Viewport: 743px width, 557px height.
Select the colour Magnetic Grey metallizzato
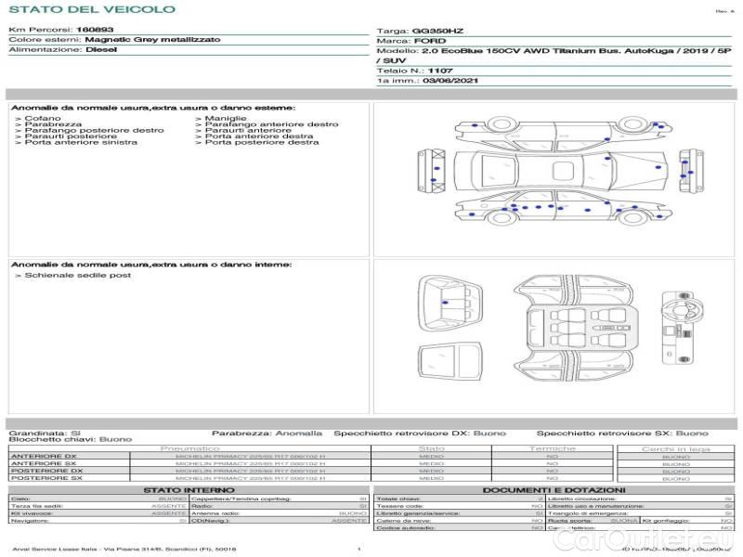[152, 39]
